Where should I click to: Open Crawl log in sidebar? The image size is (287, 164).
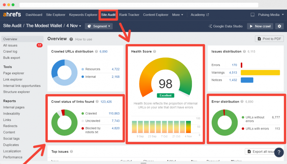[x=10, y=52]
